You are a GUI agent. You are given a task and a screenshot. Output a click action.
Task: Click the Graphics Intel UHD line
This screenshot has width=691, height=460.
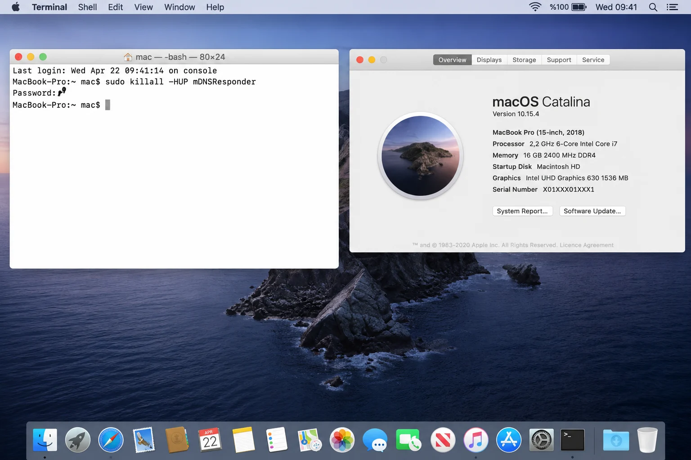pos(560,178)
